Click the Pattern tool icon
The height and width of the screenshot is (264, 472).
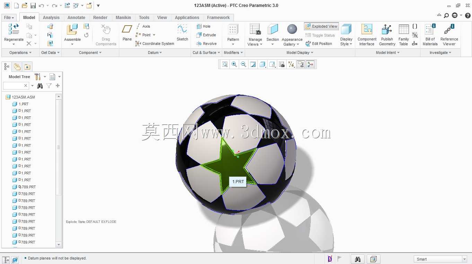click(x=233, y=29)
